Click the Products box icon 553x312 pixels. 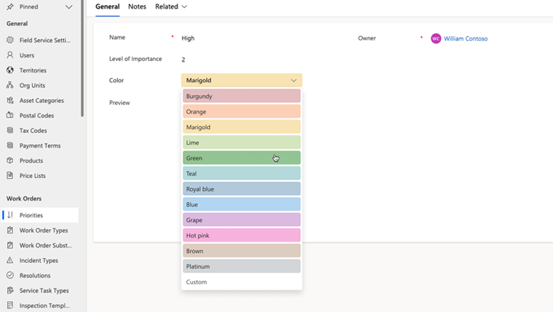pyautogui.click(x=10, y=160)
